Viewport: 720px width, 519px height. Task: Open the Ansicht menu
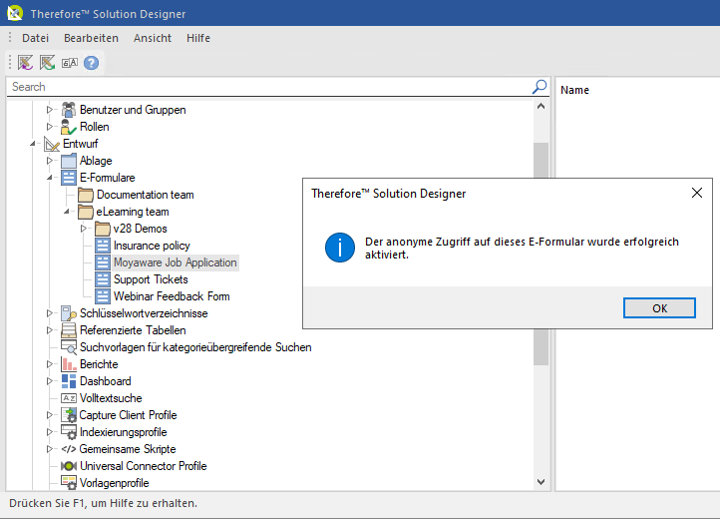153,38
